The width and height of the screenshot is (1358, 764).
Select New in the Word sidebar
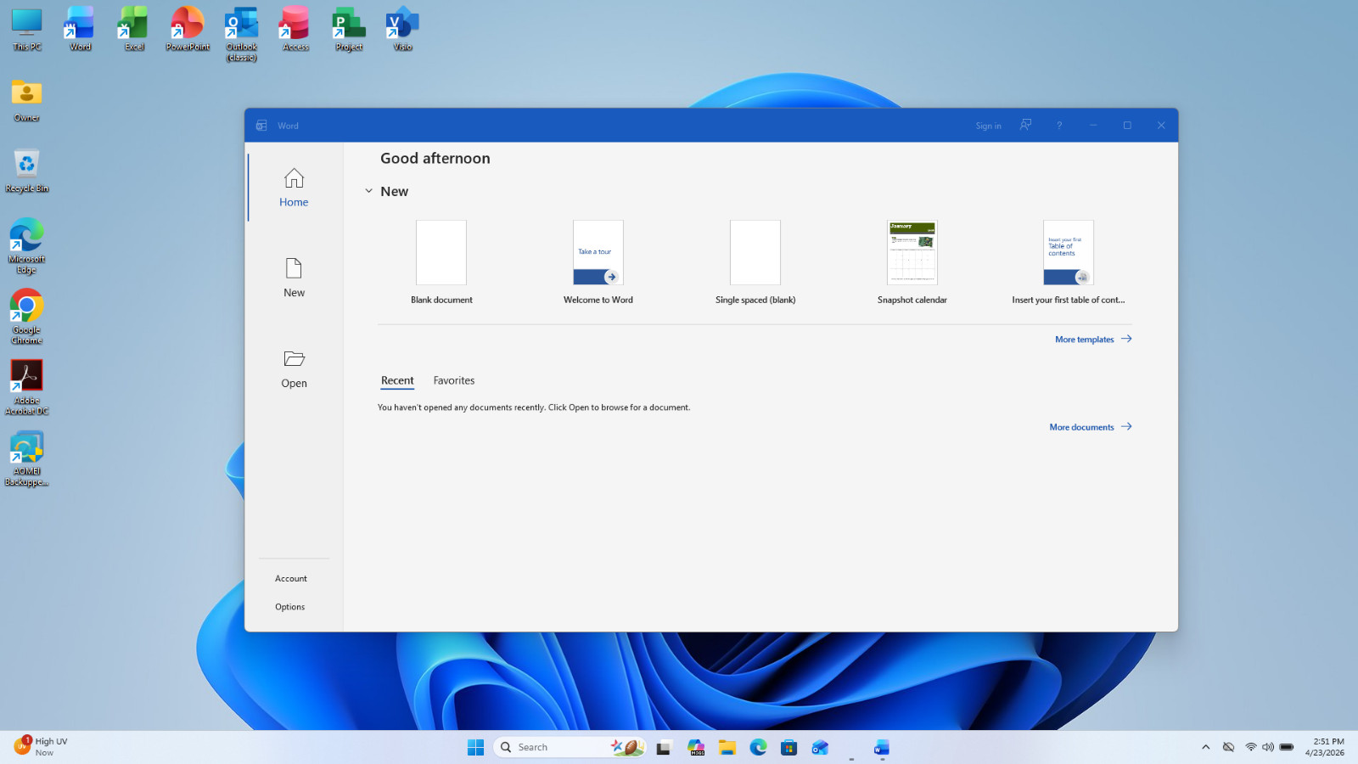click(294, 278)
